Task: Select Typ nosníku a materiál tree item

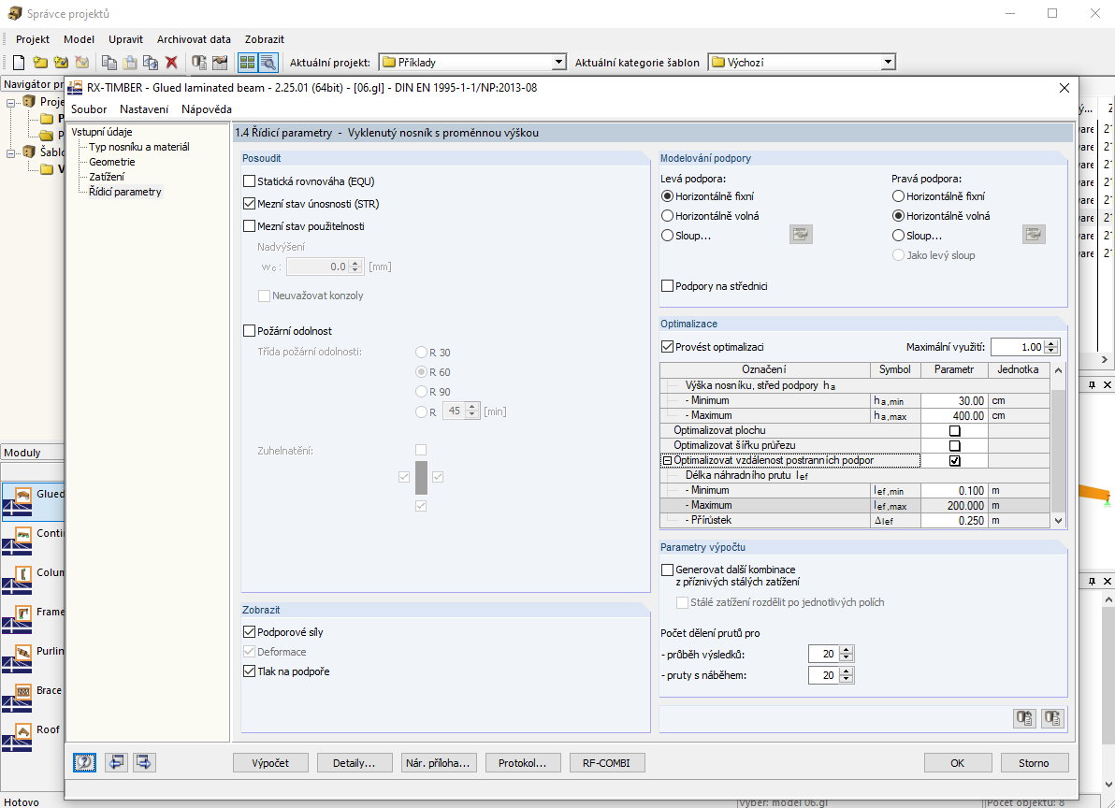Action: click(139, 147)
